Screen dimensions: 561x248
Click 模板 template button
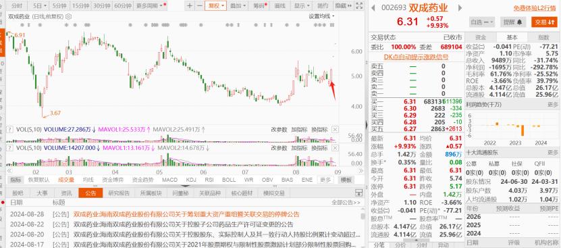(346, 180)
